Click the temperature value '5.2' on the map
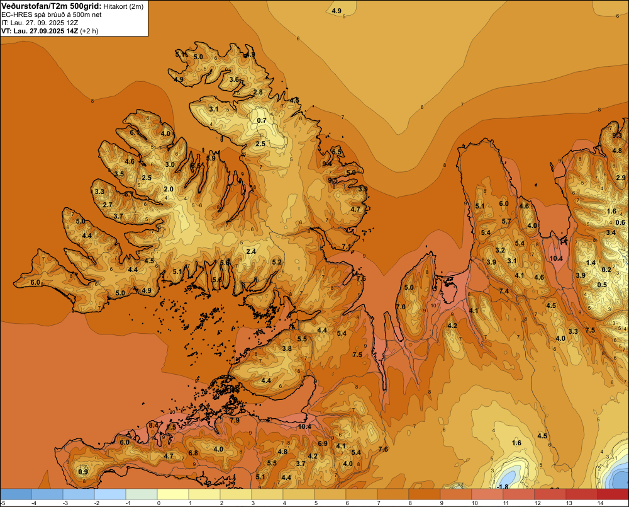Screen dimensions: 629x507 coord(277,263)
